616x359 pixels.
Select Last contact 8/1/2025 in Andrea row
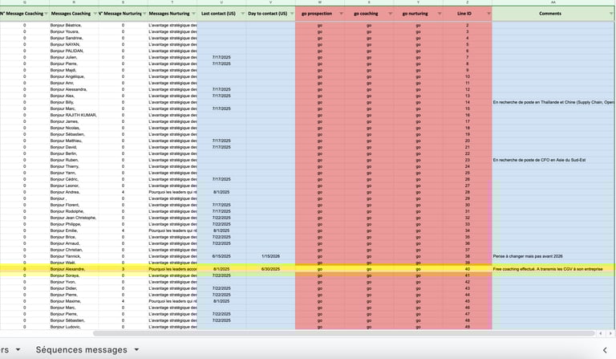click(221, 192)
